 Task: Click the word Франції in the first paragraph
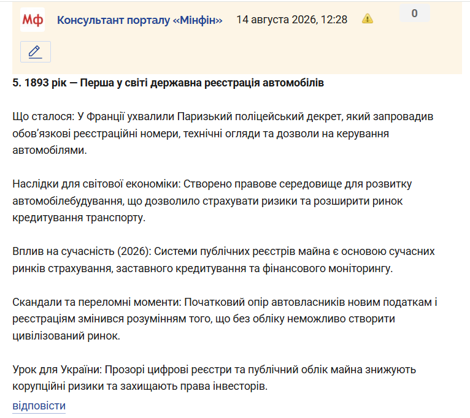(105, 116)
